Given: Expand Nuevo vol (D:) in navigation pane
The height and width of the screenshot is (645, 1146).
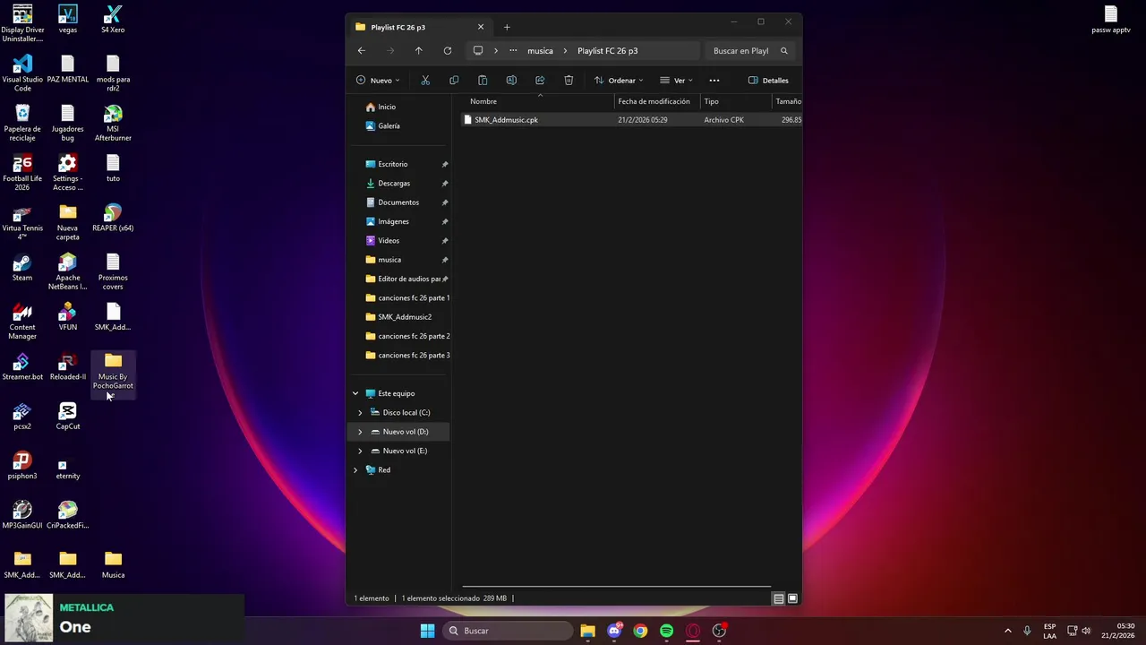Looking at the screenshot, I should [x=360, y=432].
